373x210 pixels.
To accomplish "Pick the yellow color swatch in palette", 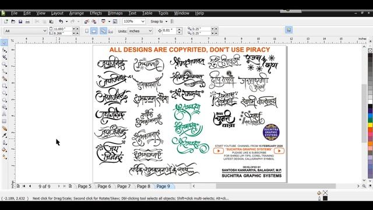I will click(x=371, y=125).
